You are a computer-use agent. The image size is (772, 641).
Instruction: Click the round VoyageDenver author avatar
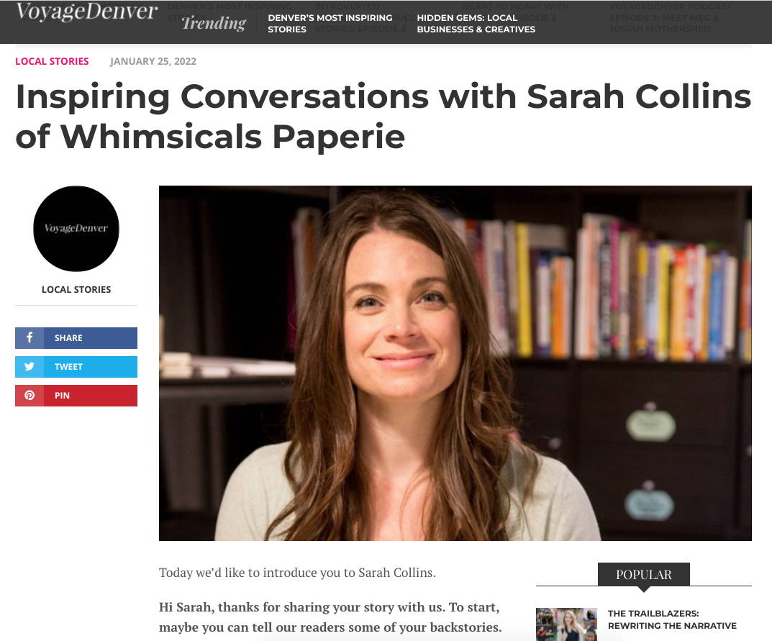[x=76, y=229]
